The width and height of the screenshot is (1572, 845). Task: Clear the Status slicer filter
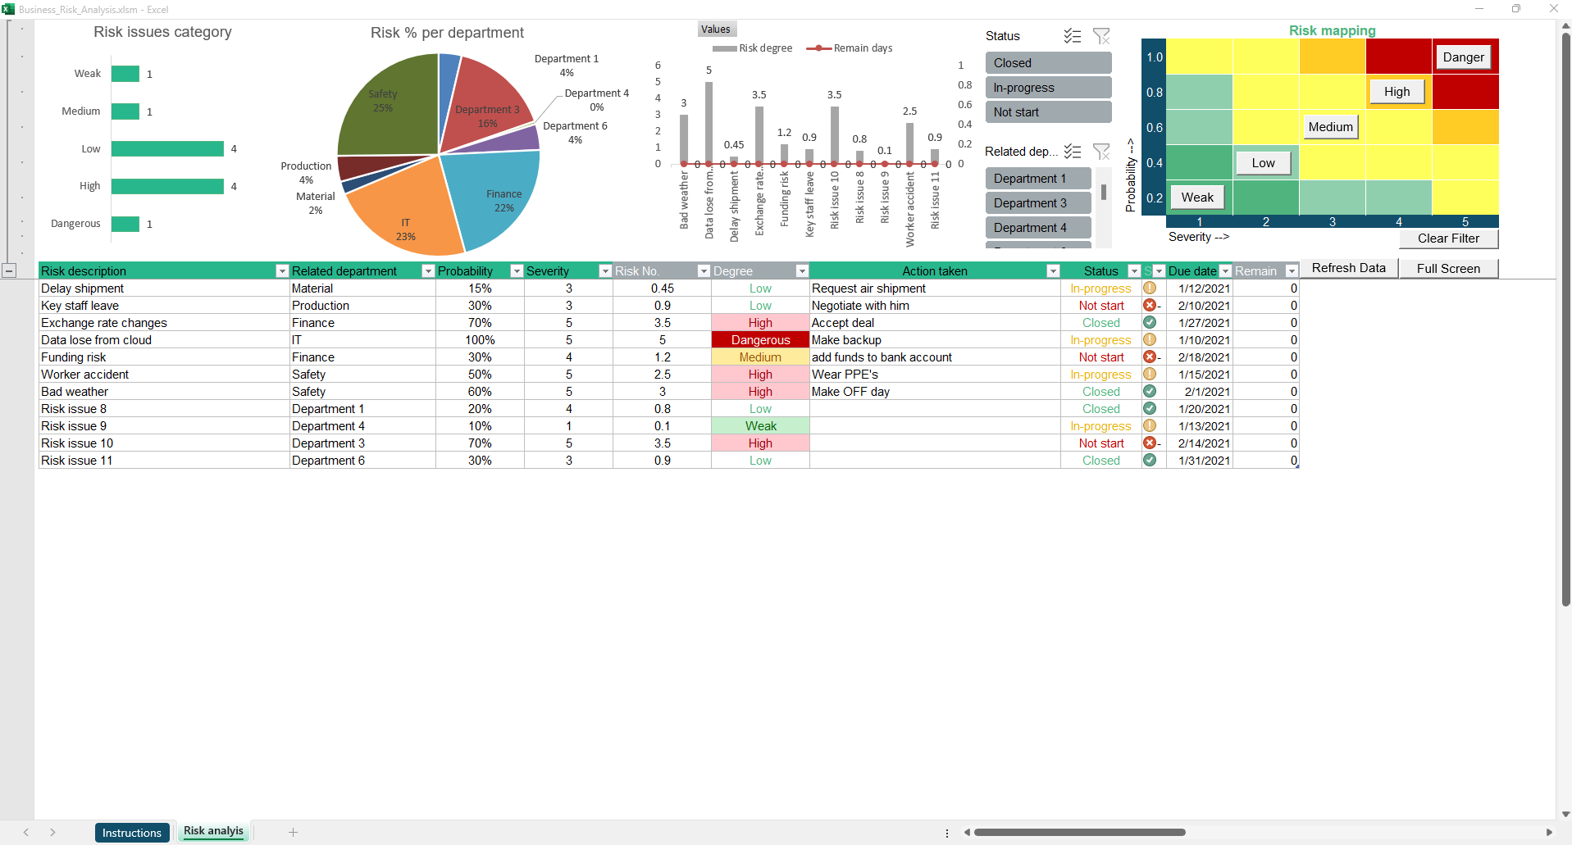point(1101,36)
